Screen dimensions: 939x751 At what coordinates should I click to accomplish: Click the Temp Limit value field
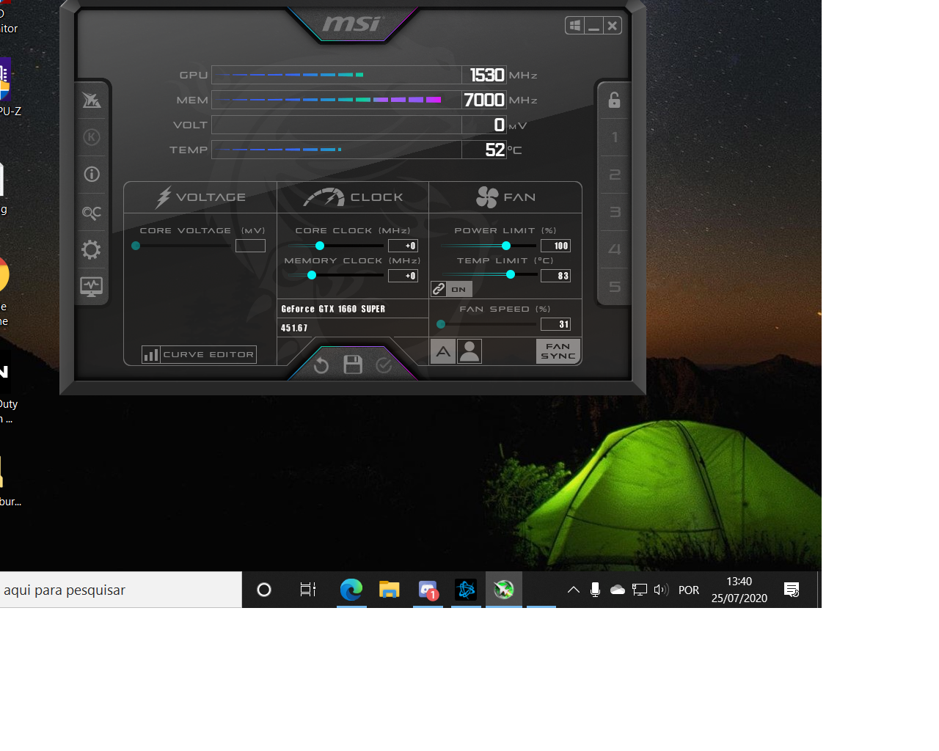[x=555, y=276]
